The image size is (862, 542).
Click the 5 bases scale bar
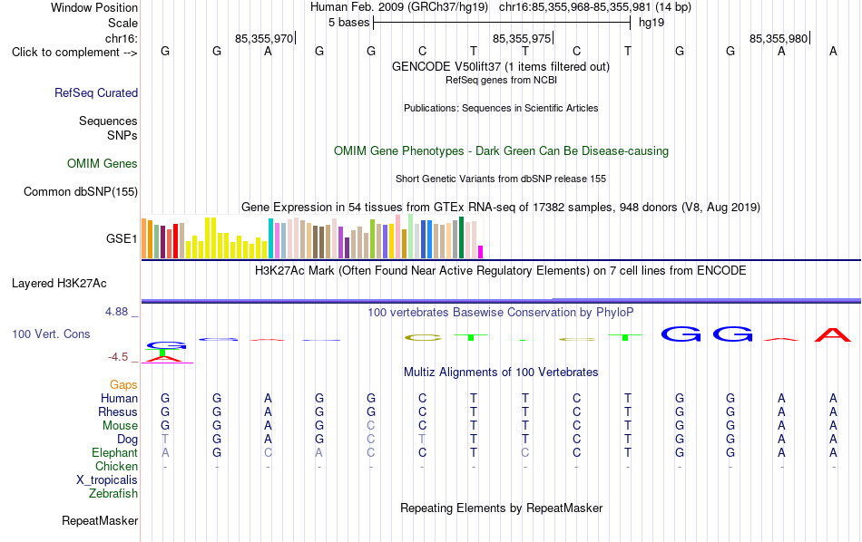click(x=502, y=23)
